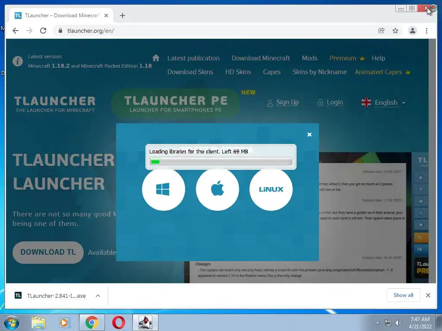This screenshot has height=331, width=442.
Task: Open the Windows Start menu
Action: (12, 322)
